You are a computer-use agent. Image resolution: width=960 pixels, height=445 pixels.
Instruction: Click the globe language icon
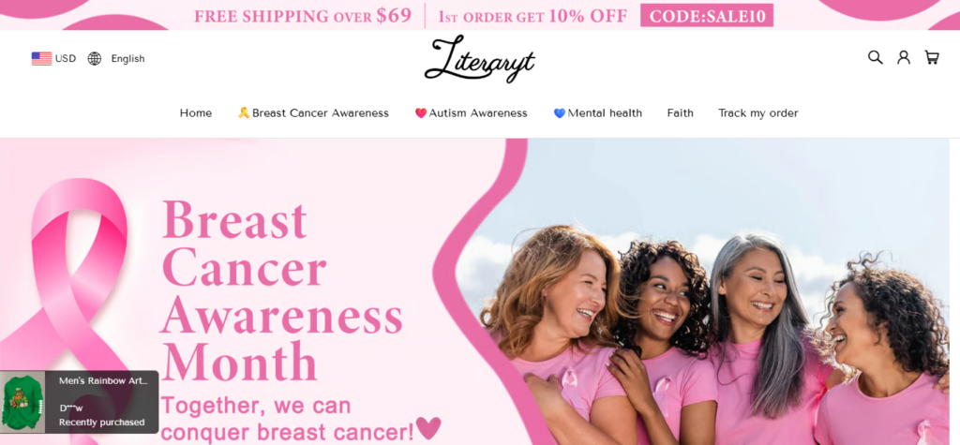pyautogui.click(x=95, y=59)
